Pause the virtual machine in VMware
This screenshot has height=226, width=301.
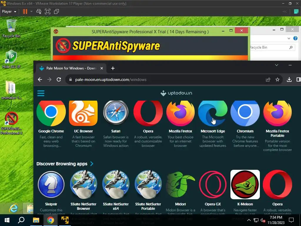tap(25, 11)
